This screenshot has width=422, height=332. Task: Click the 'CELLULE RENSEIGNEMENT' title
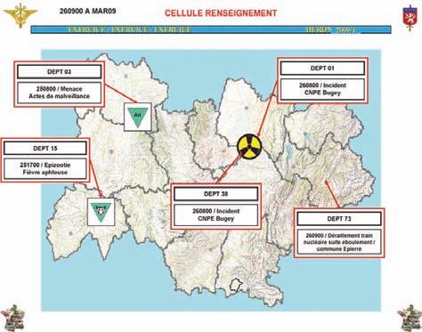(221, 13)
